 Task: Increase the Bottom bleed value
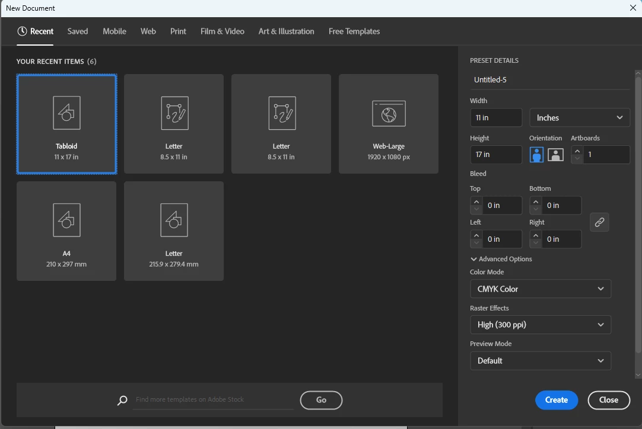pyautogui.click(x=536, y=201)
